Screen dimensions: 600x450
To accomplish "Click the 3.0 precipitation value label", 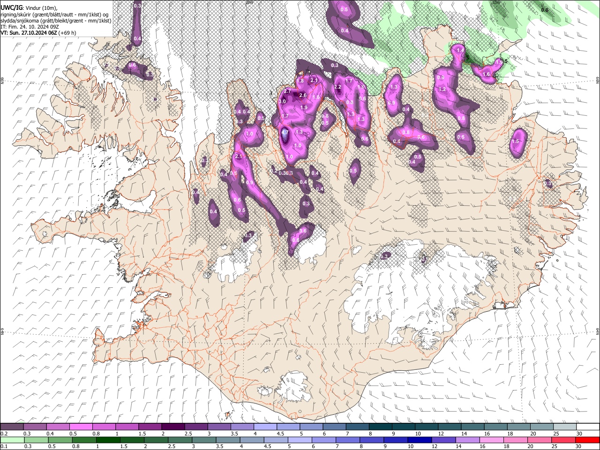I will click(x=282, y=101).
